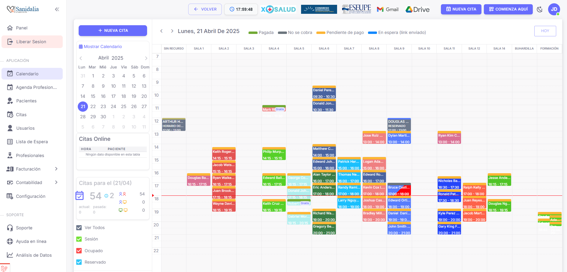Toggle dark mode moon icon
This screenshot has height=272, width=567.
click(540, 9)
